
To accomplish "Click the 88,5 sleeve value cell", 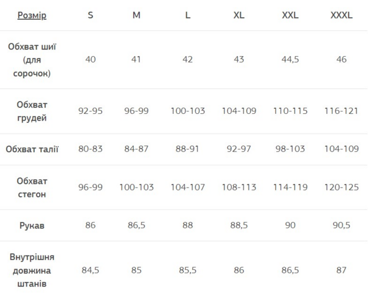I will 239,225.
